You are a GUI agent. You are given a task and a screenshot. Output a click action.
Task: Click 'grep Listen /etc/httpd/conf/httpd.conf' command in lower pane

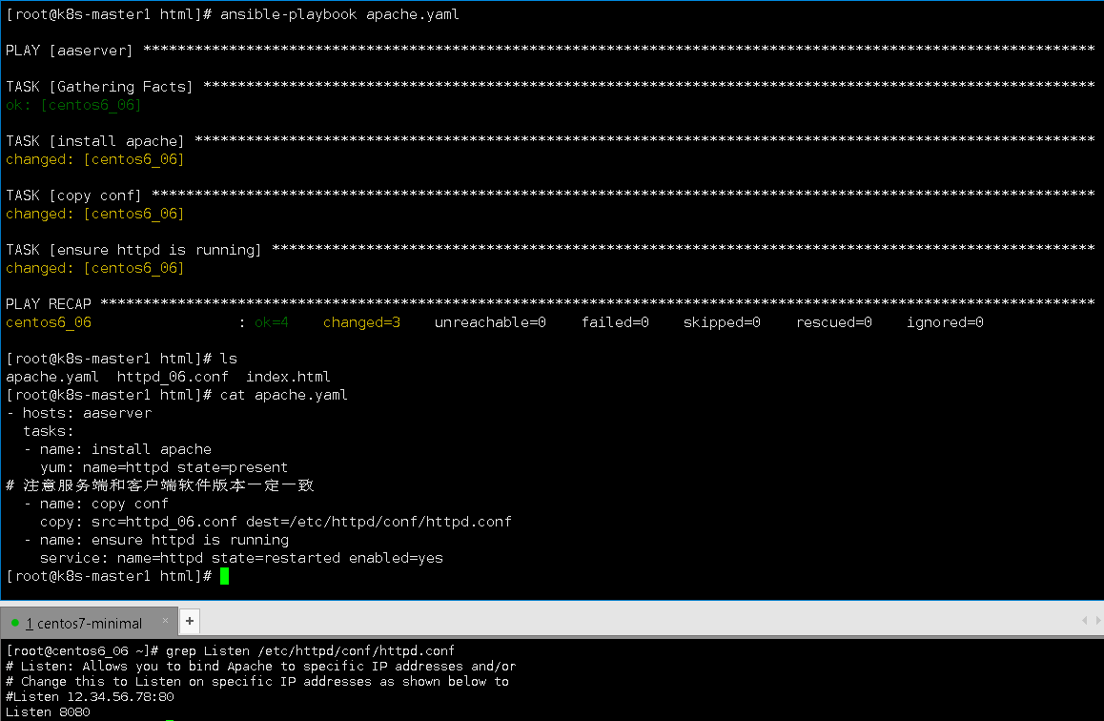310,650
